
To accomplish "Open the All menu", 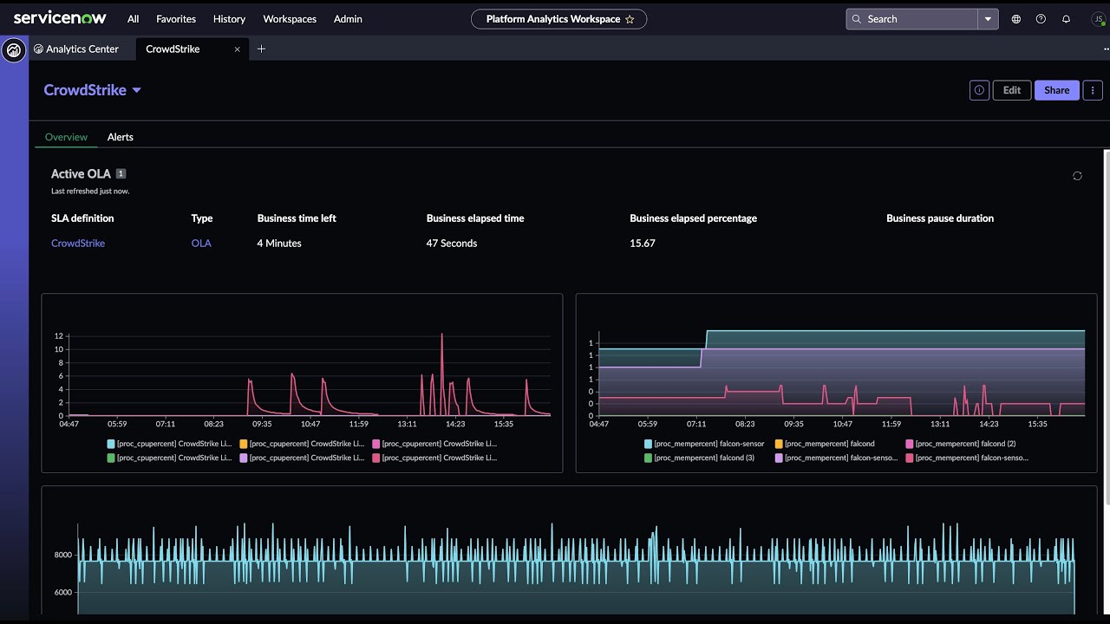I will click(x=133, y=19).
